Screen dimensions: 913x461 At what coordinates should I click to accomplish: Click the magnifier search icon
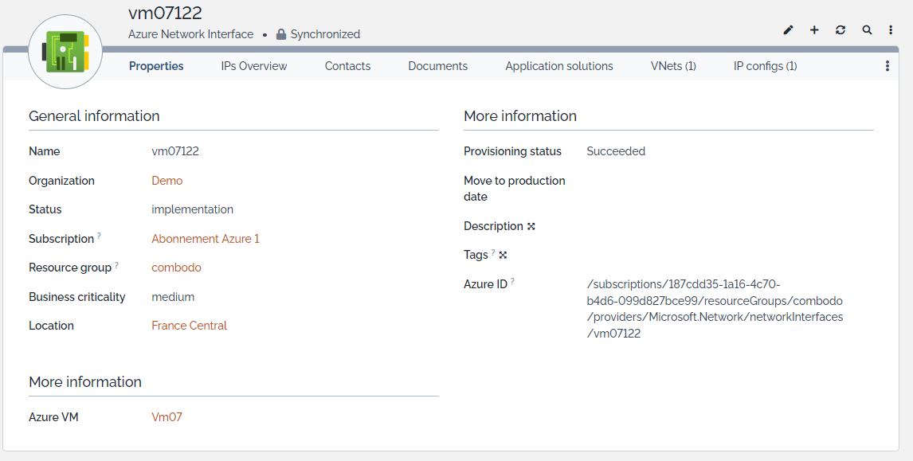click(867, 30)
